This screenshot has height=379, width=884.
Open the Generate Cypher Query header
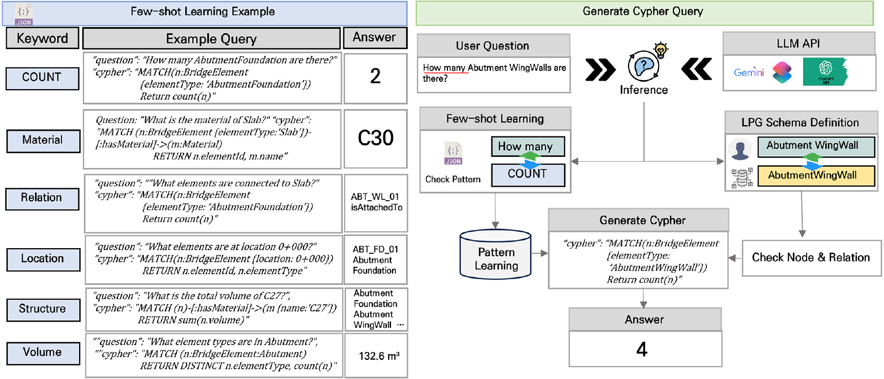click(649, 12)
